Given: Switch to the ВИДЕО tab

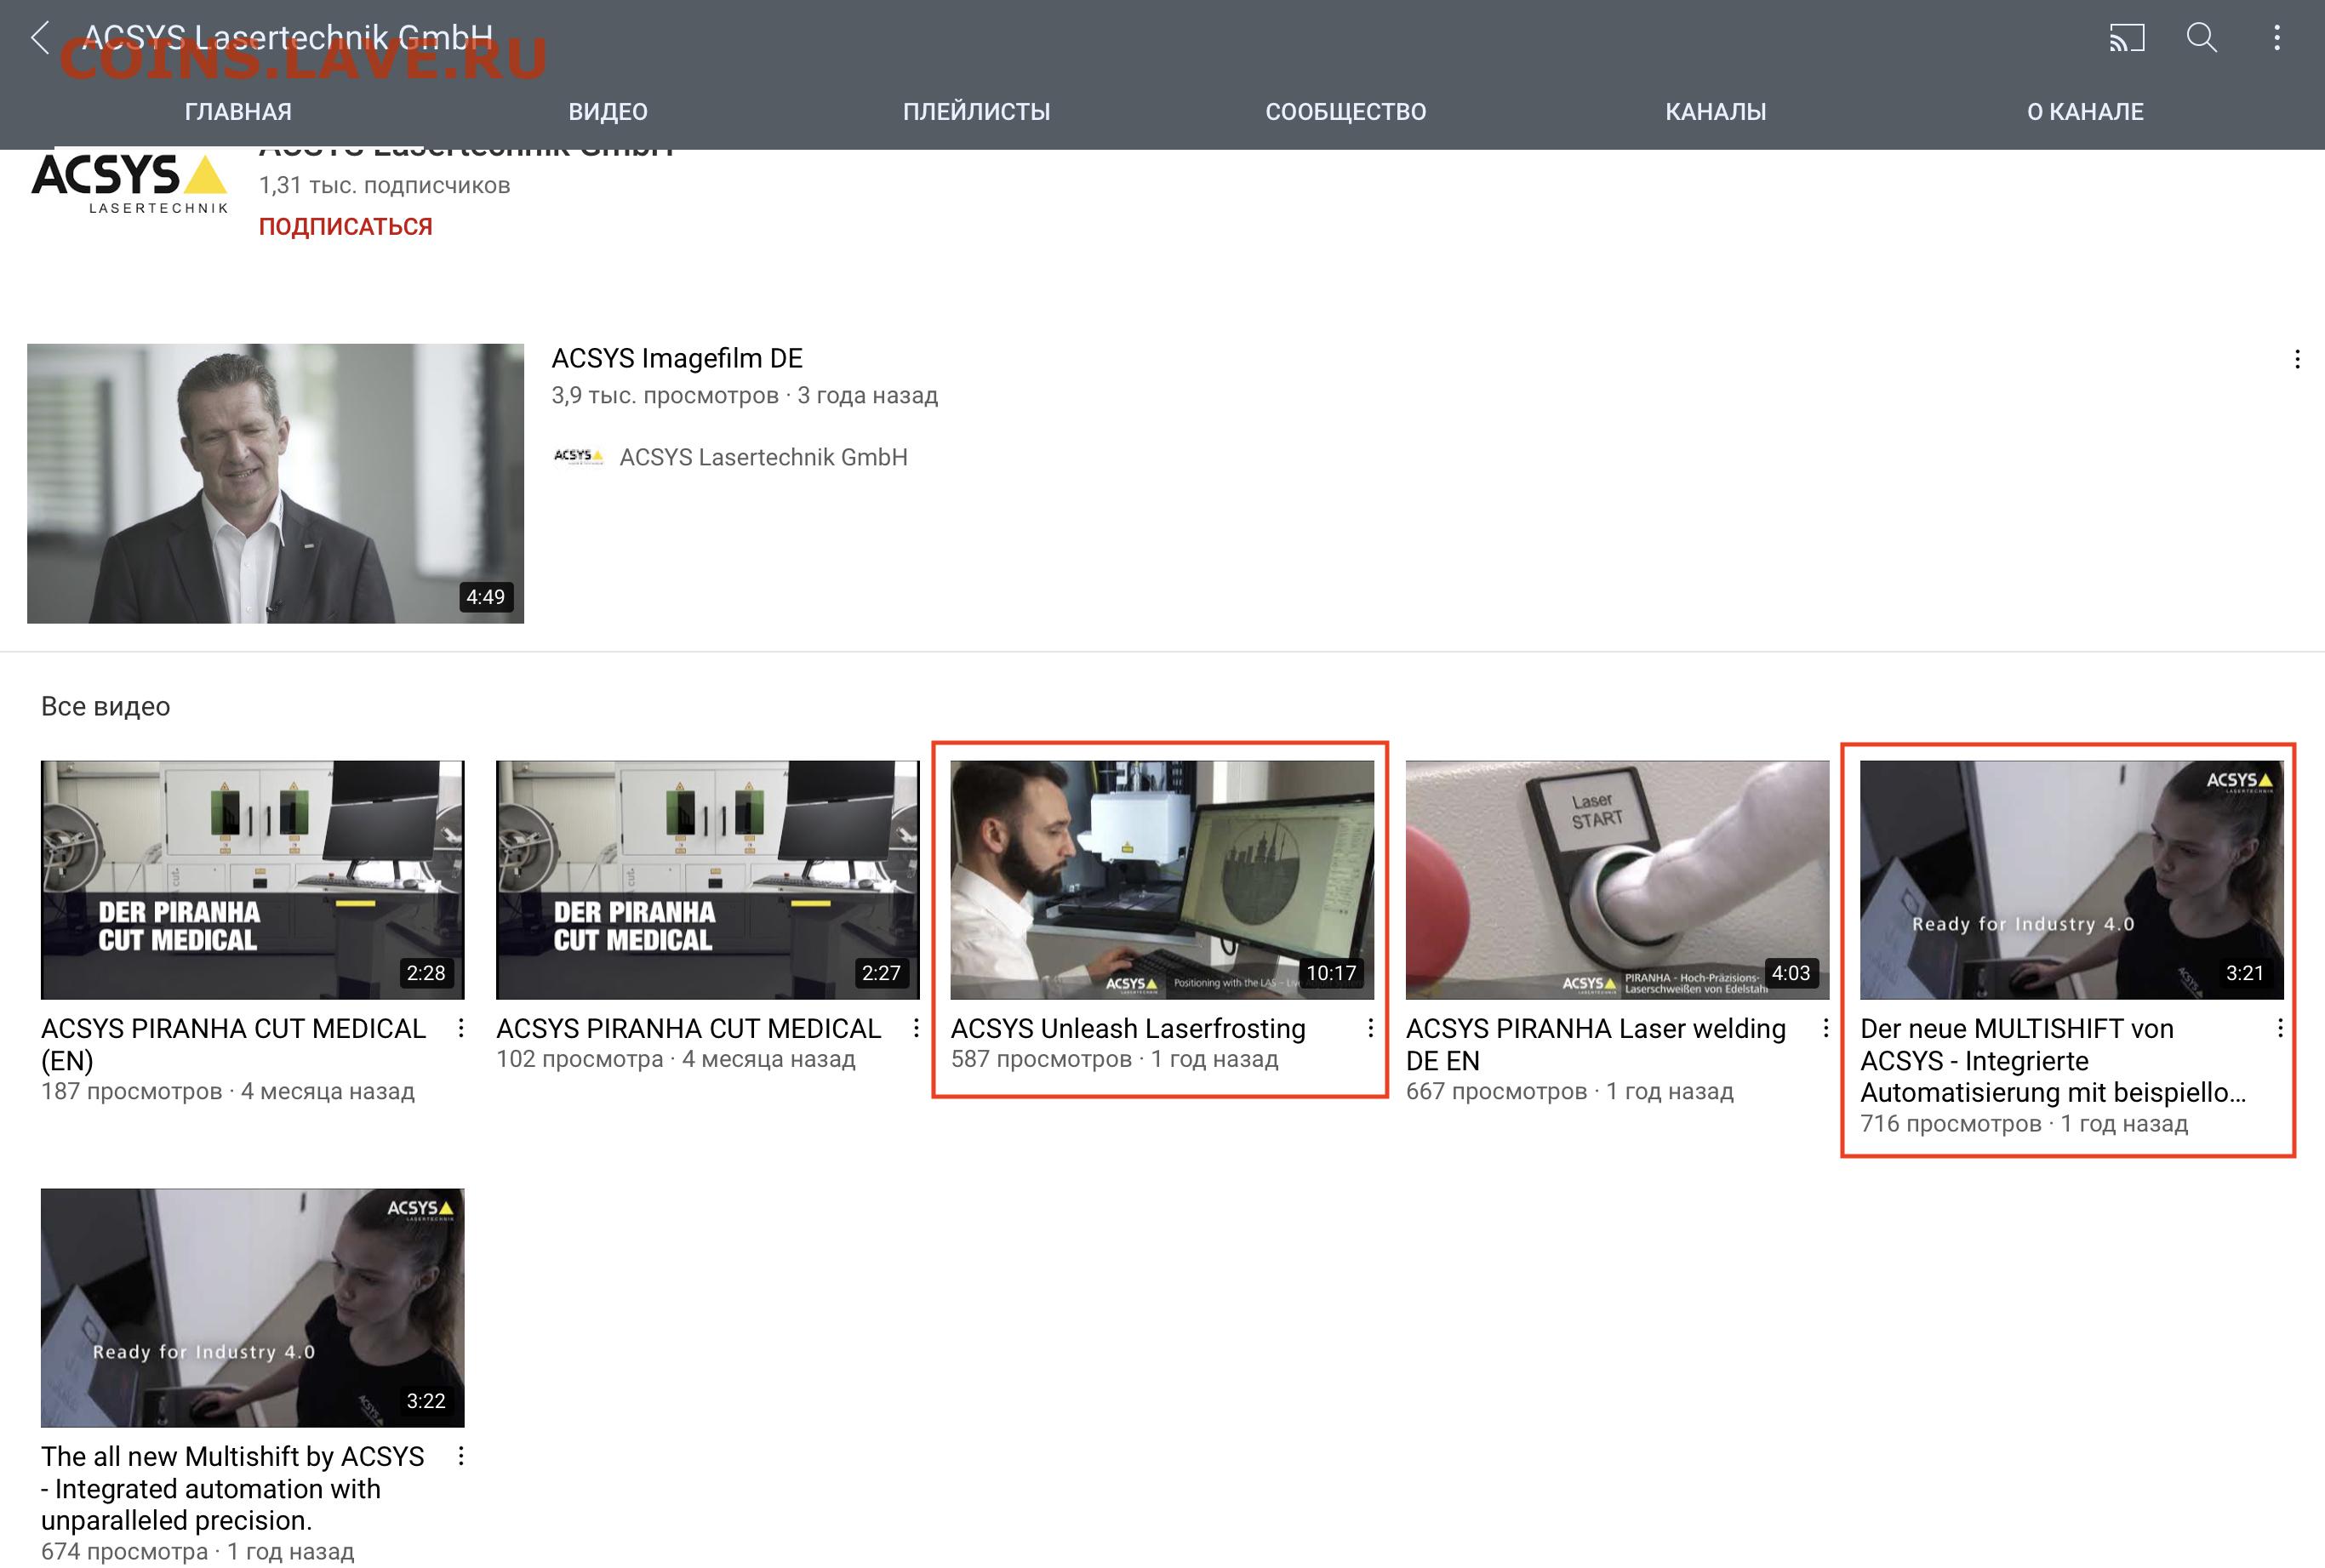Looking at the screenshot, I should tap(608, 112).
